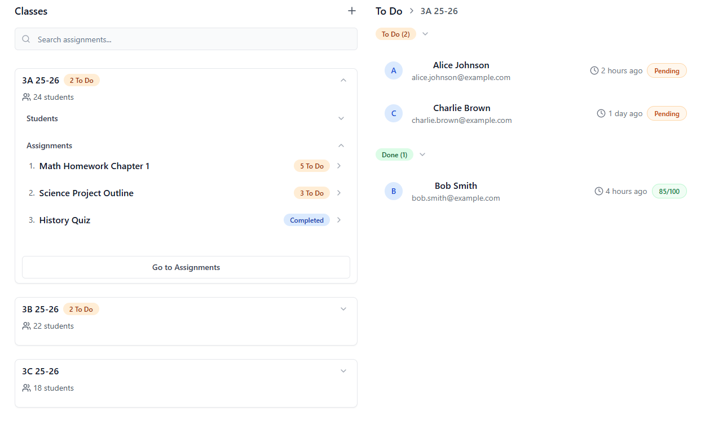Viewport: 723px width, 429px height.
Task: Select 'To Do' in the breadcrumb
Action: (389, 11)
